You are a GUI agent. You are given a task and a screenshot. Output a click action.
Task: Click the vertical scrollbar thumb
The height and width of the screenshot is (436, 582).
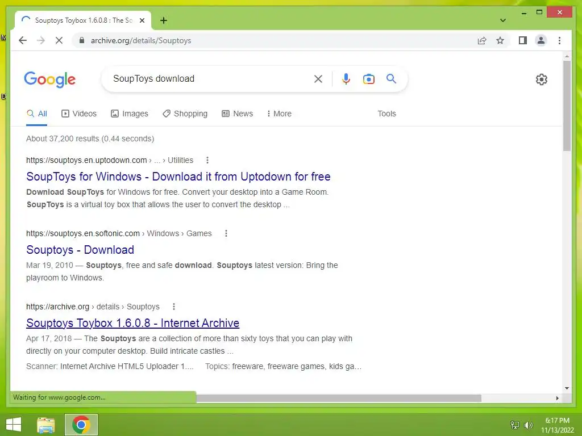coord(567,106)
